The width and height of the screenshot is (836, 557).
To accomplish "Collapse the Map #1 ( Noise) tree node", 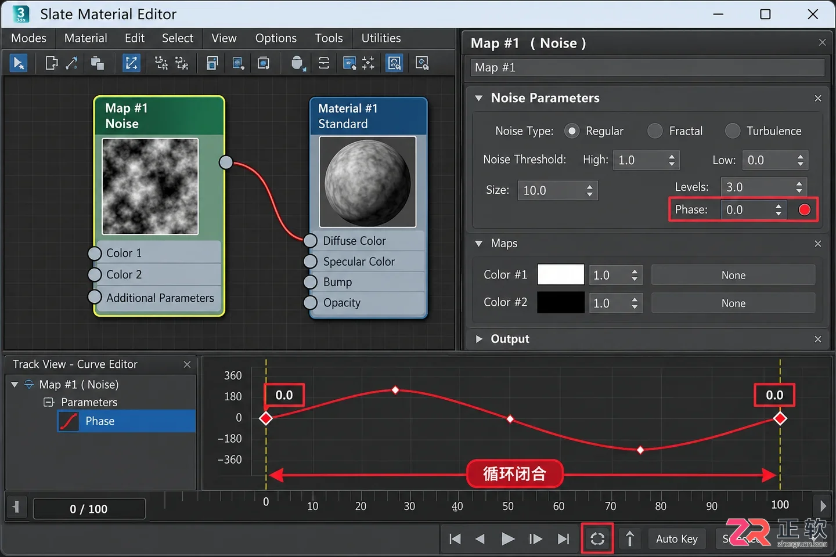I will coord(15,385).
